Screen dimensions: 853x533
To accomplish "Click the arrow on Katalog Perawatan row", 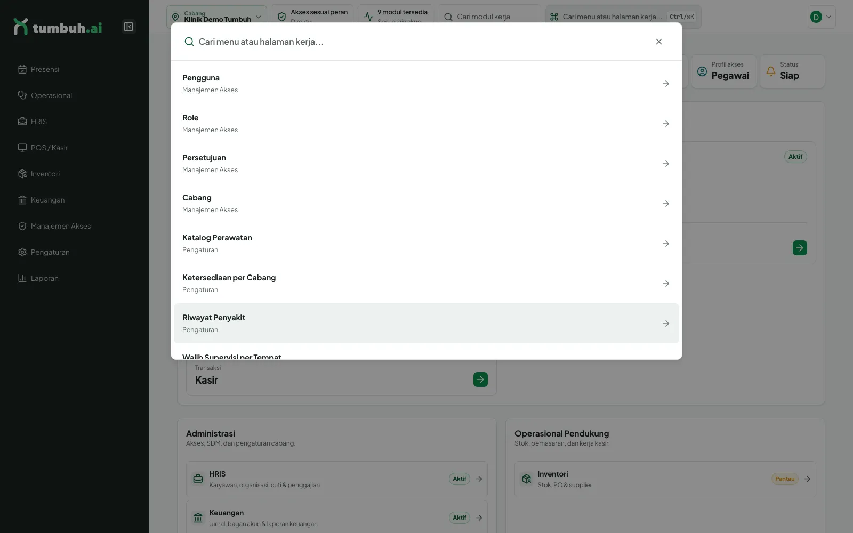I will (666, 244).
